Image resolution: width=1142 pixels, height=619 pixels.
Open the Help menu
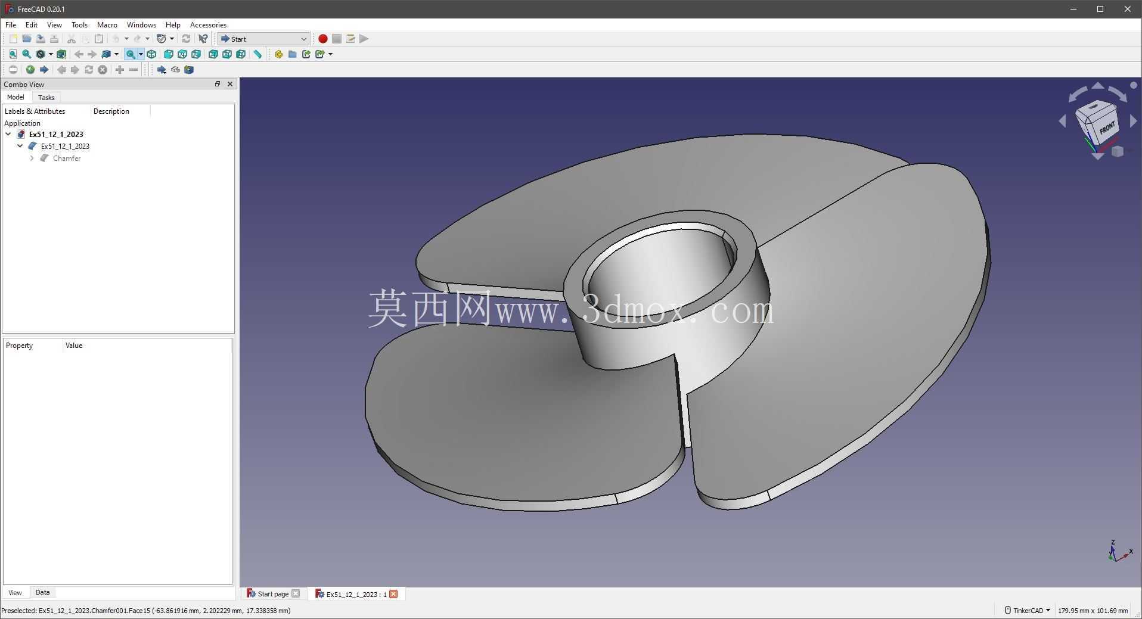click(x=173, y=25)
